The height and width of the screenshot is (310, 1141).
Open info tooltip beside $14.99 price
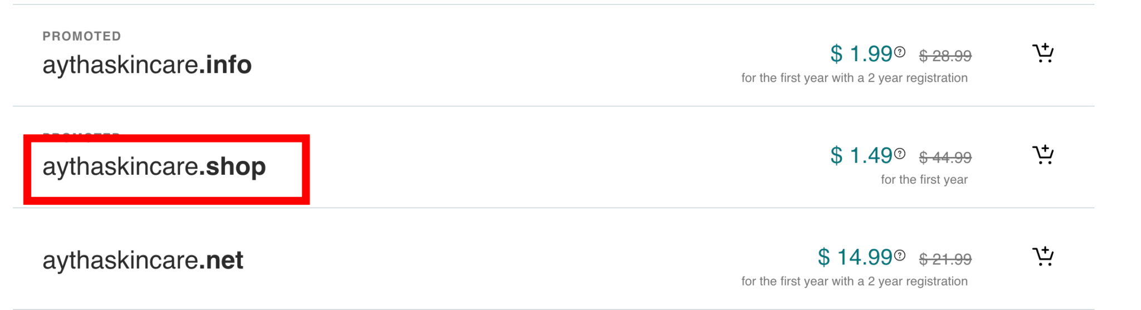click(x=900, y=255)
